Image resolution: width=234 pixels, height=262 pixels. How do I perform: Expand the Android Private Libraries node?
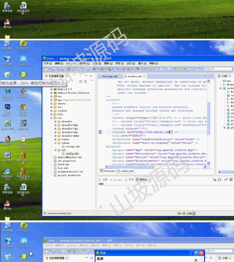(51, 93)
